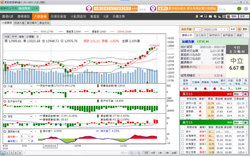Open the 賣方15 排序 sort dropdown
The image size is (250, 156).
click(241, 122)
